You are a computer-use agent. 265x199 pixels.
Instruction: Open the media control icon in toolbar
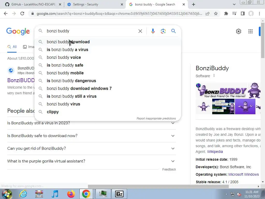pos(234,13)
